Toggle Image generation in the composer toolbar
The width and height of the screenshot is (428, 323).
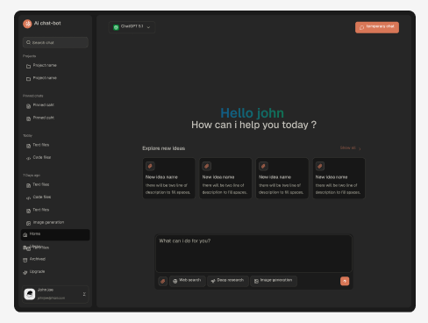(274, 281)
